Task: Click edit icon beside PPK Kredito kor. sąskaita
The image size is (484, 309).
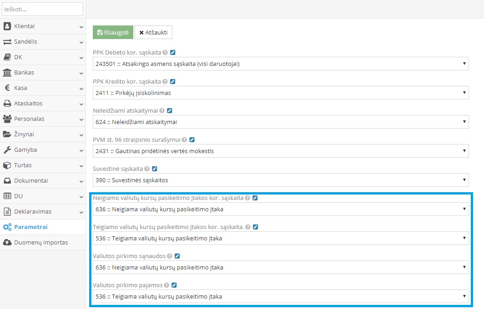Action: tap(172, 82)
